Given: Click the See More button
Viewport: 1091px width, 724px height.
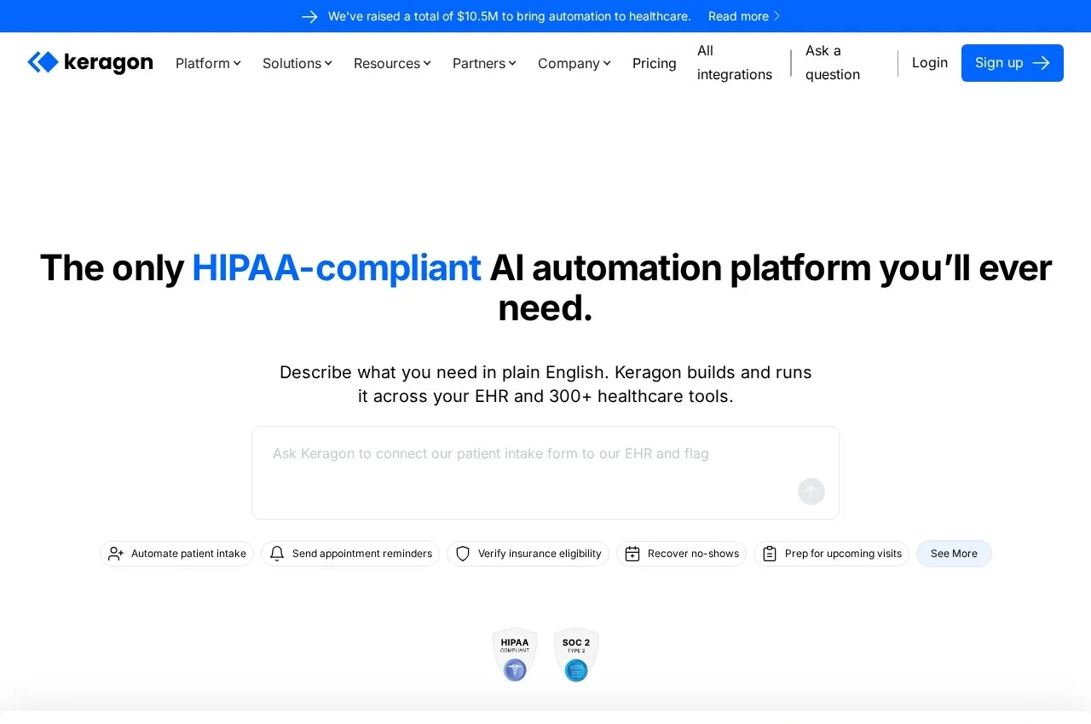Looking at the screenshot, I should (x=954, y=554).
